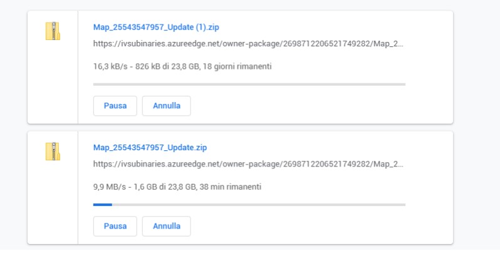Select the '38 min rimanenti' status text
Image resolution: width=500 pixels, height=256 pixels.
click(230, 187)
